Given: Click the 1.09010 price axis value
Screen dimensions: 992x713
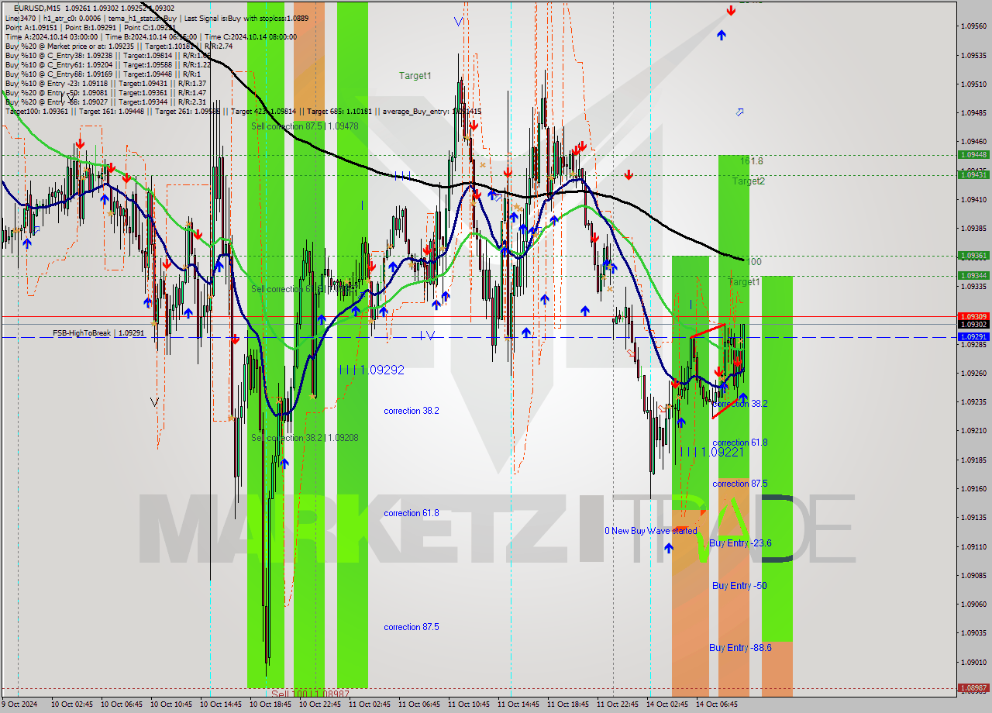Looking at the screenshot, I should (x=973, y=662).
